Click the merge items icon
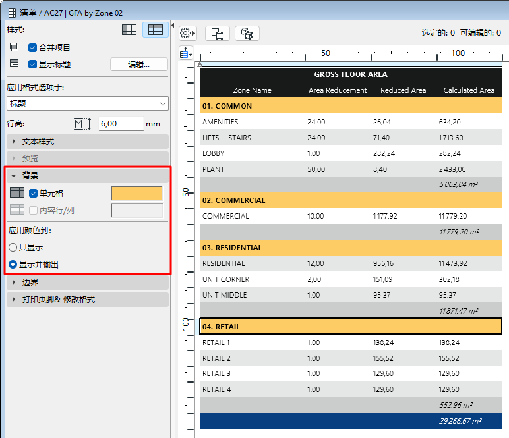The height and width of the screenshot is (438, 509). tap(14, 47)
